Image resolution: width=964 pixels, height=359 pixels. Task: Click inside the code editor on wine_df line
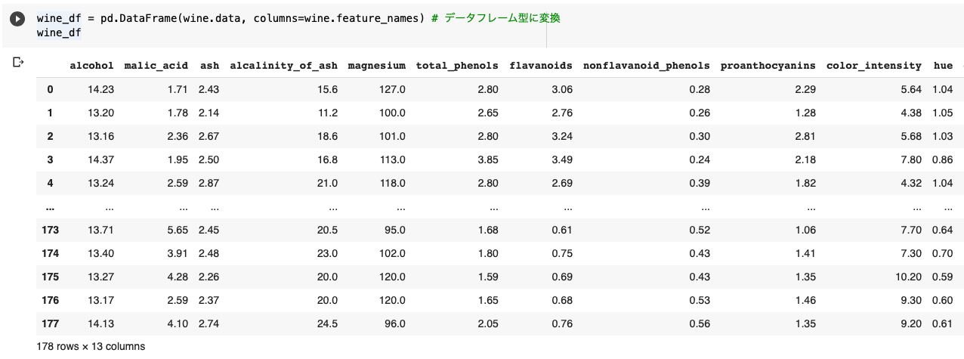click(x=59, y=32)
